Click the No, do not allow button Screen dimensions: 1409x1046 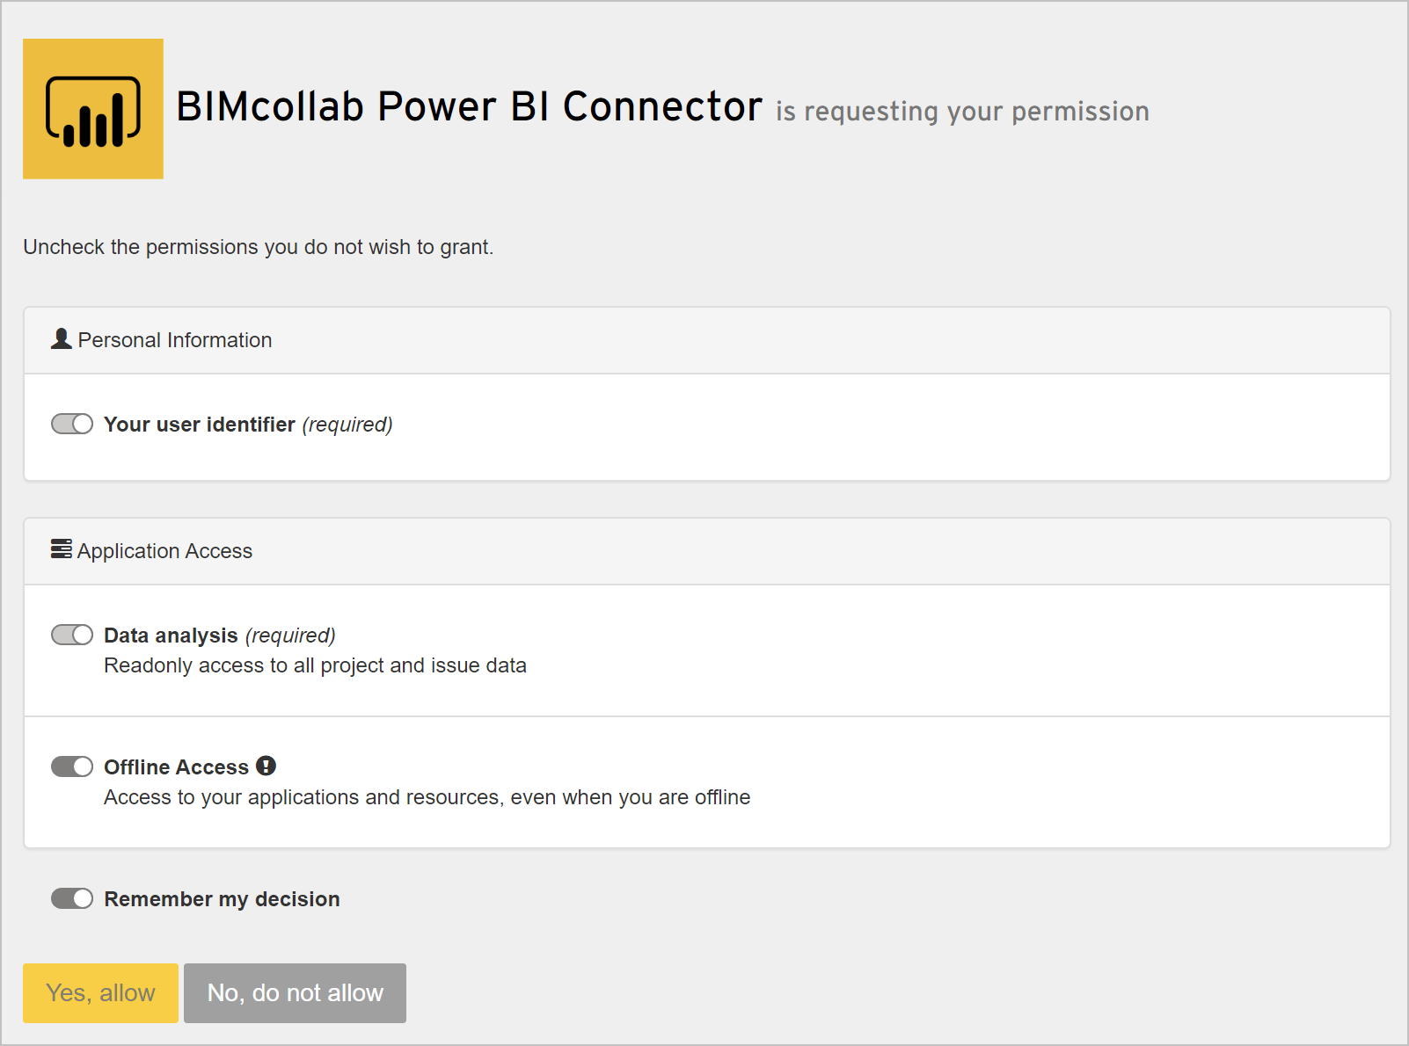click(295, 993)
